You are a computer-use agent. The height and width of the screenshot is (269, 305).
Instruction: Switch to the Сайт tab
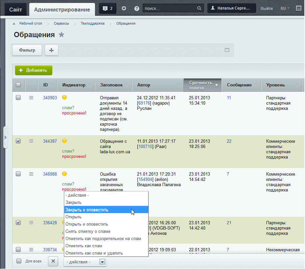tap(15, 9)
